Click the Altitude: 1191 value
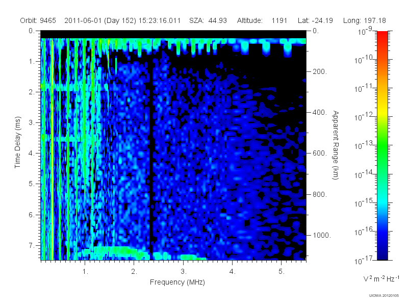Viewport: 408px width, 306px height. click(262, 20)
